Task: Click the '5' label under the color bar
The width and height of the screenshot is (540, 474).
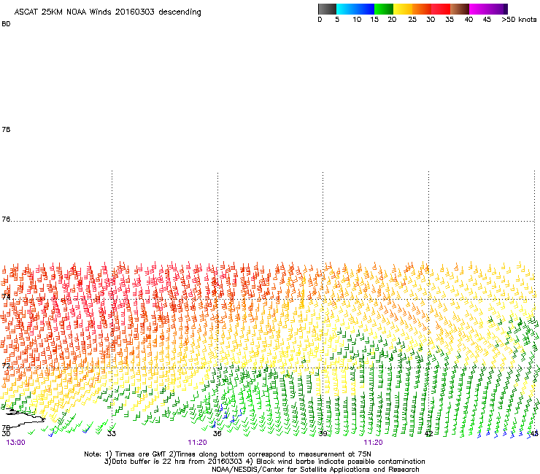Action: 337,20
